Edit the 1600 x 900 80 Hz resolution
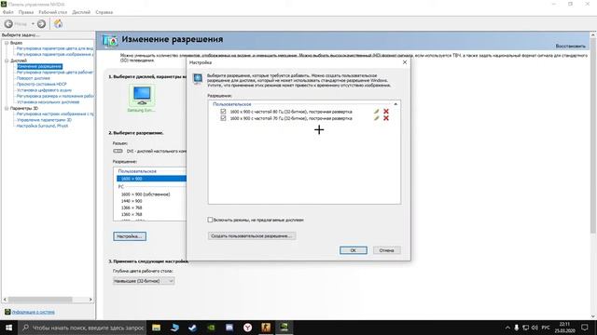Image resolution: width=597 pixels, height=335 pixels. (376, 112)
